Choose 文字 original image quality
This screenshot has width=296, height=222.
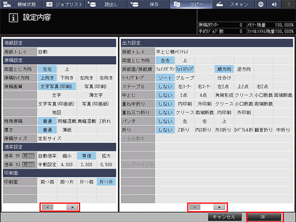(x=57, y=95)
